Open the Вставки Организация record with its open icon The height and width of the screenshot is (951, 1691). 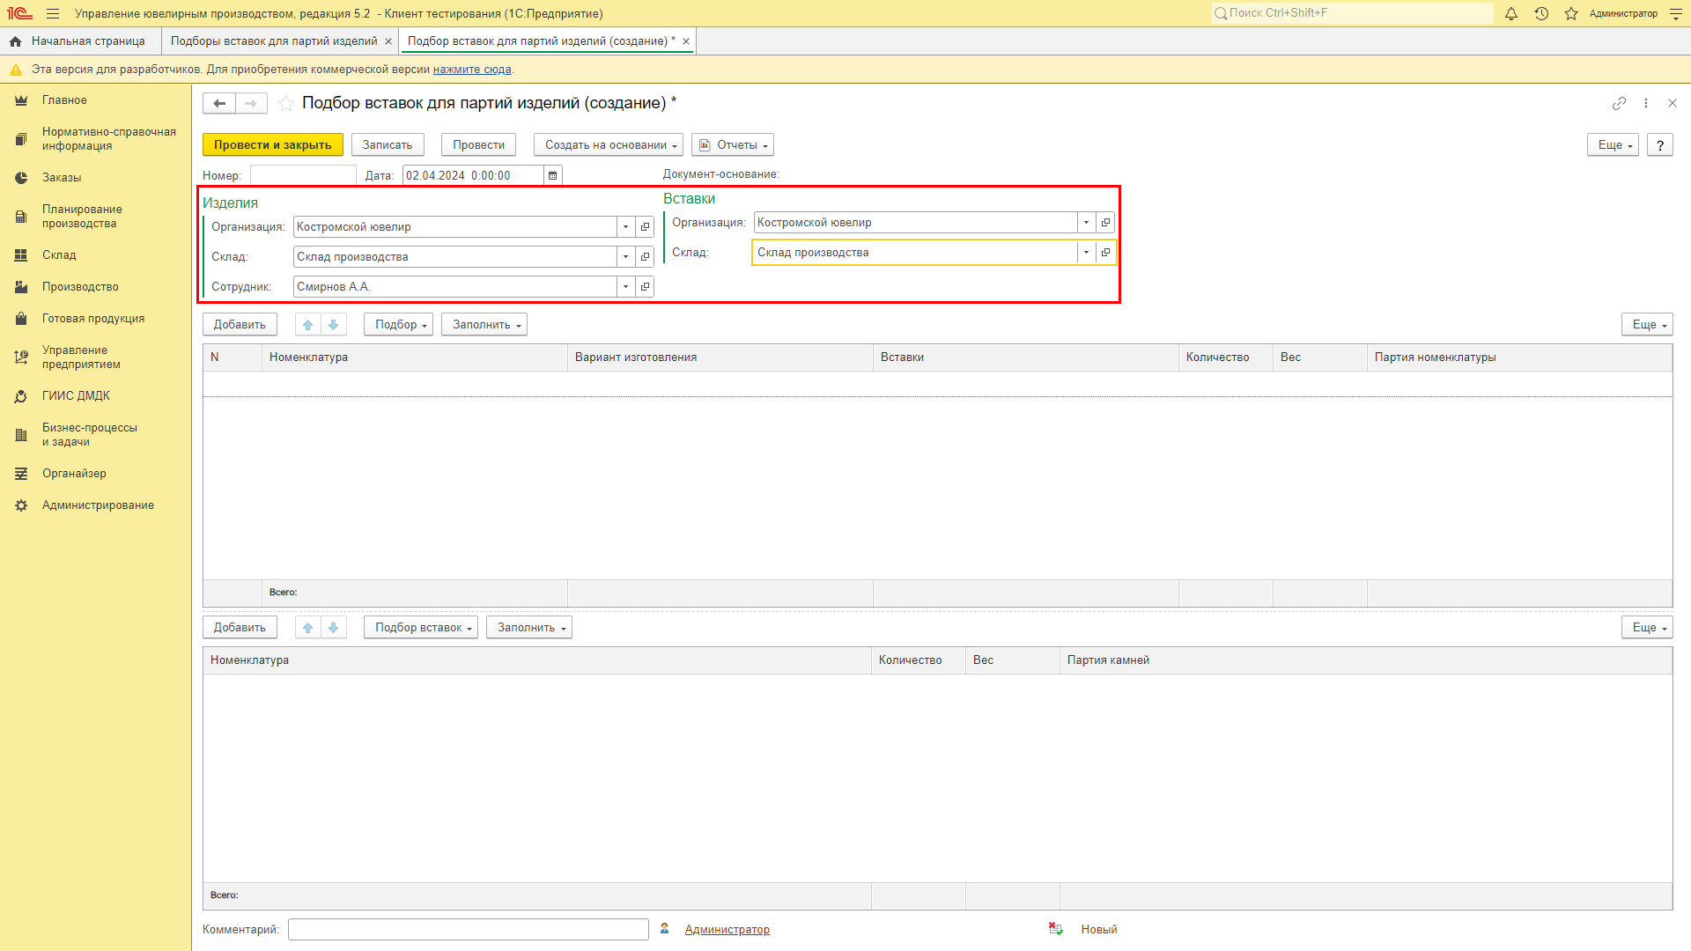[1105, 223]
